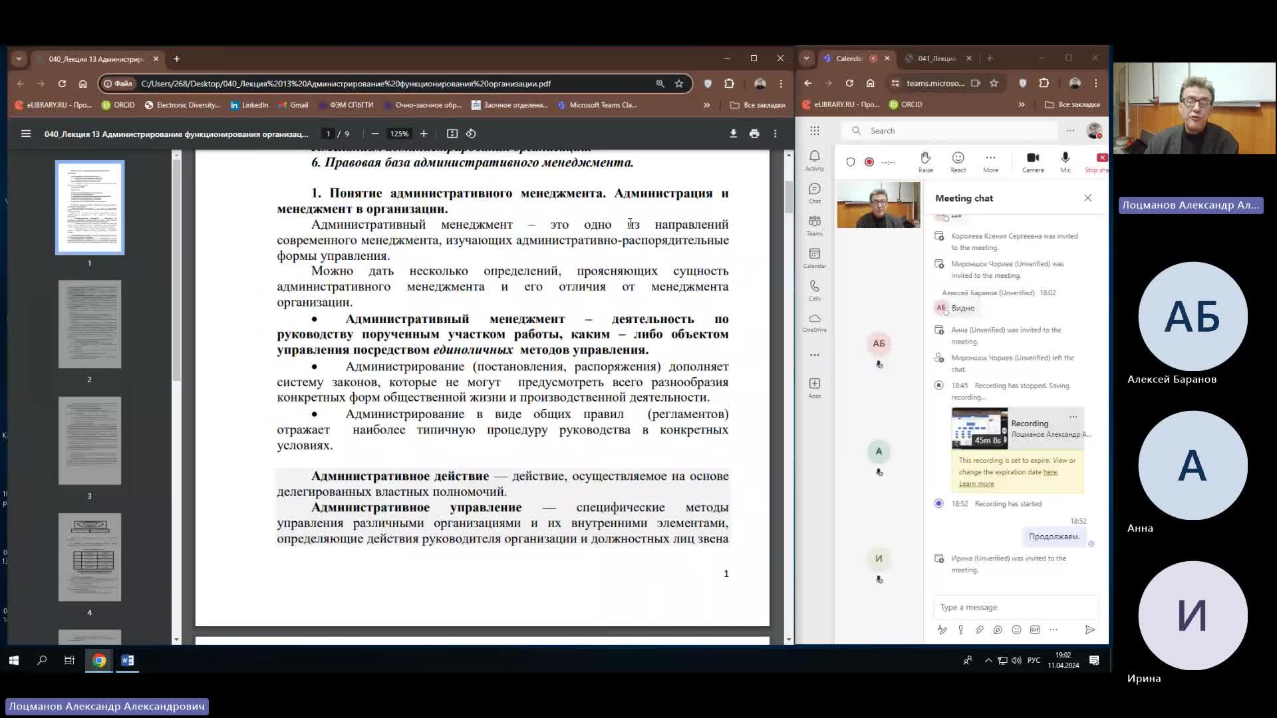Image resolution: width=1277 pixels, height=718 pixels.
Task: Open recording card more options
Action: pos(1073,416)
